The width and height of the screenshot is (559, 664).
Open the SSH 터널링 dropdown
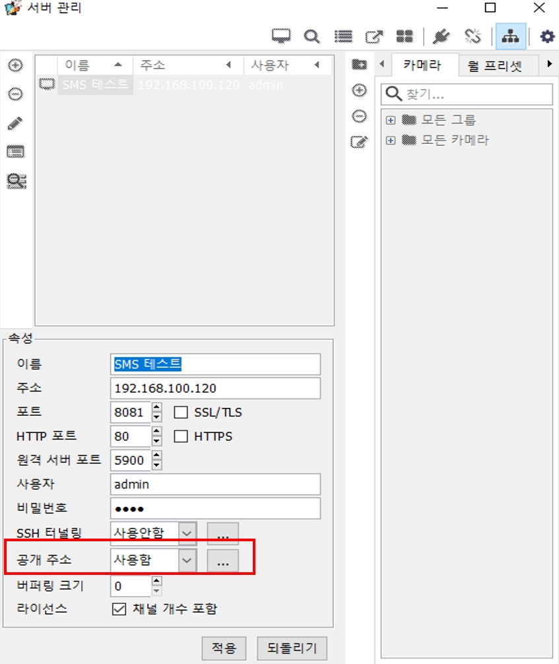tap(187, 532)
